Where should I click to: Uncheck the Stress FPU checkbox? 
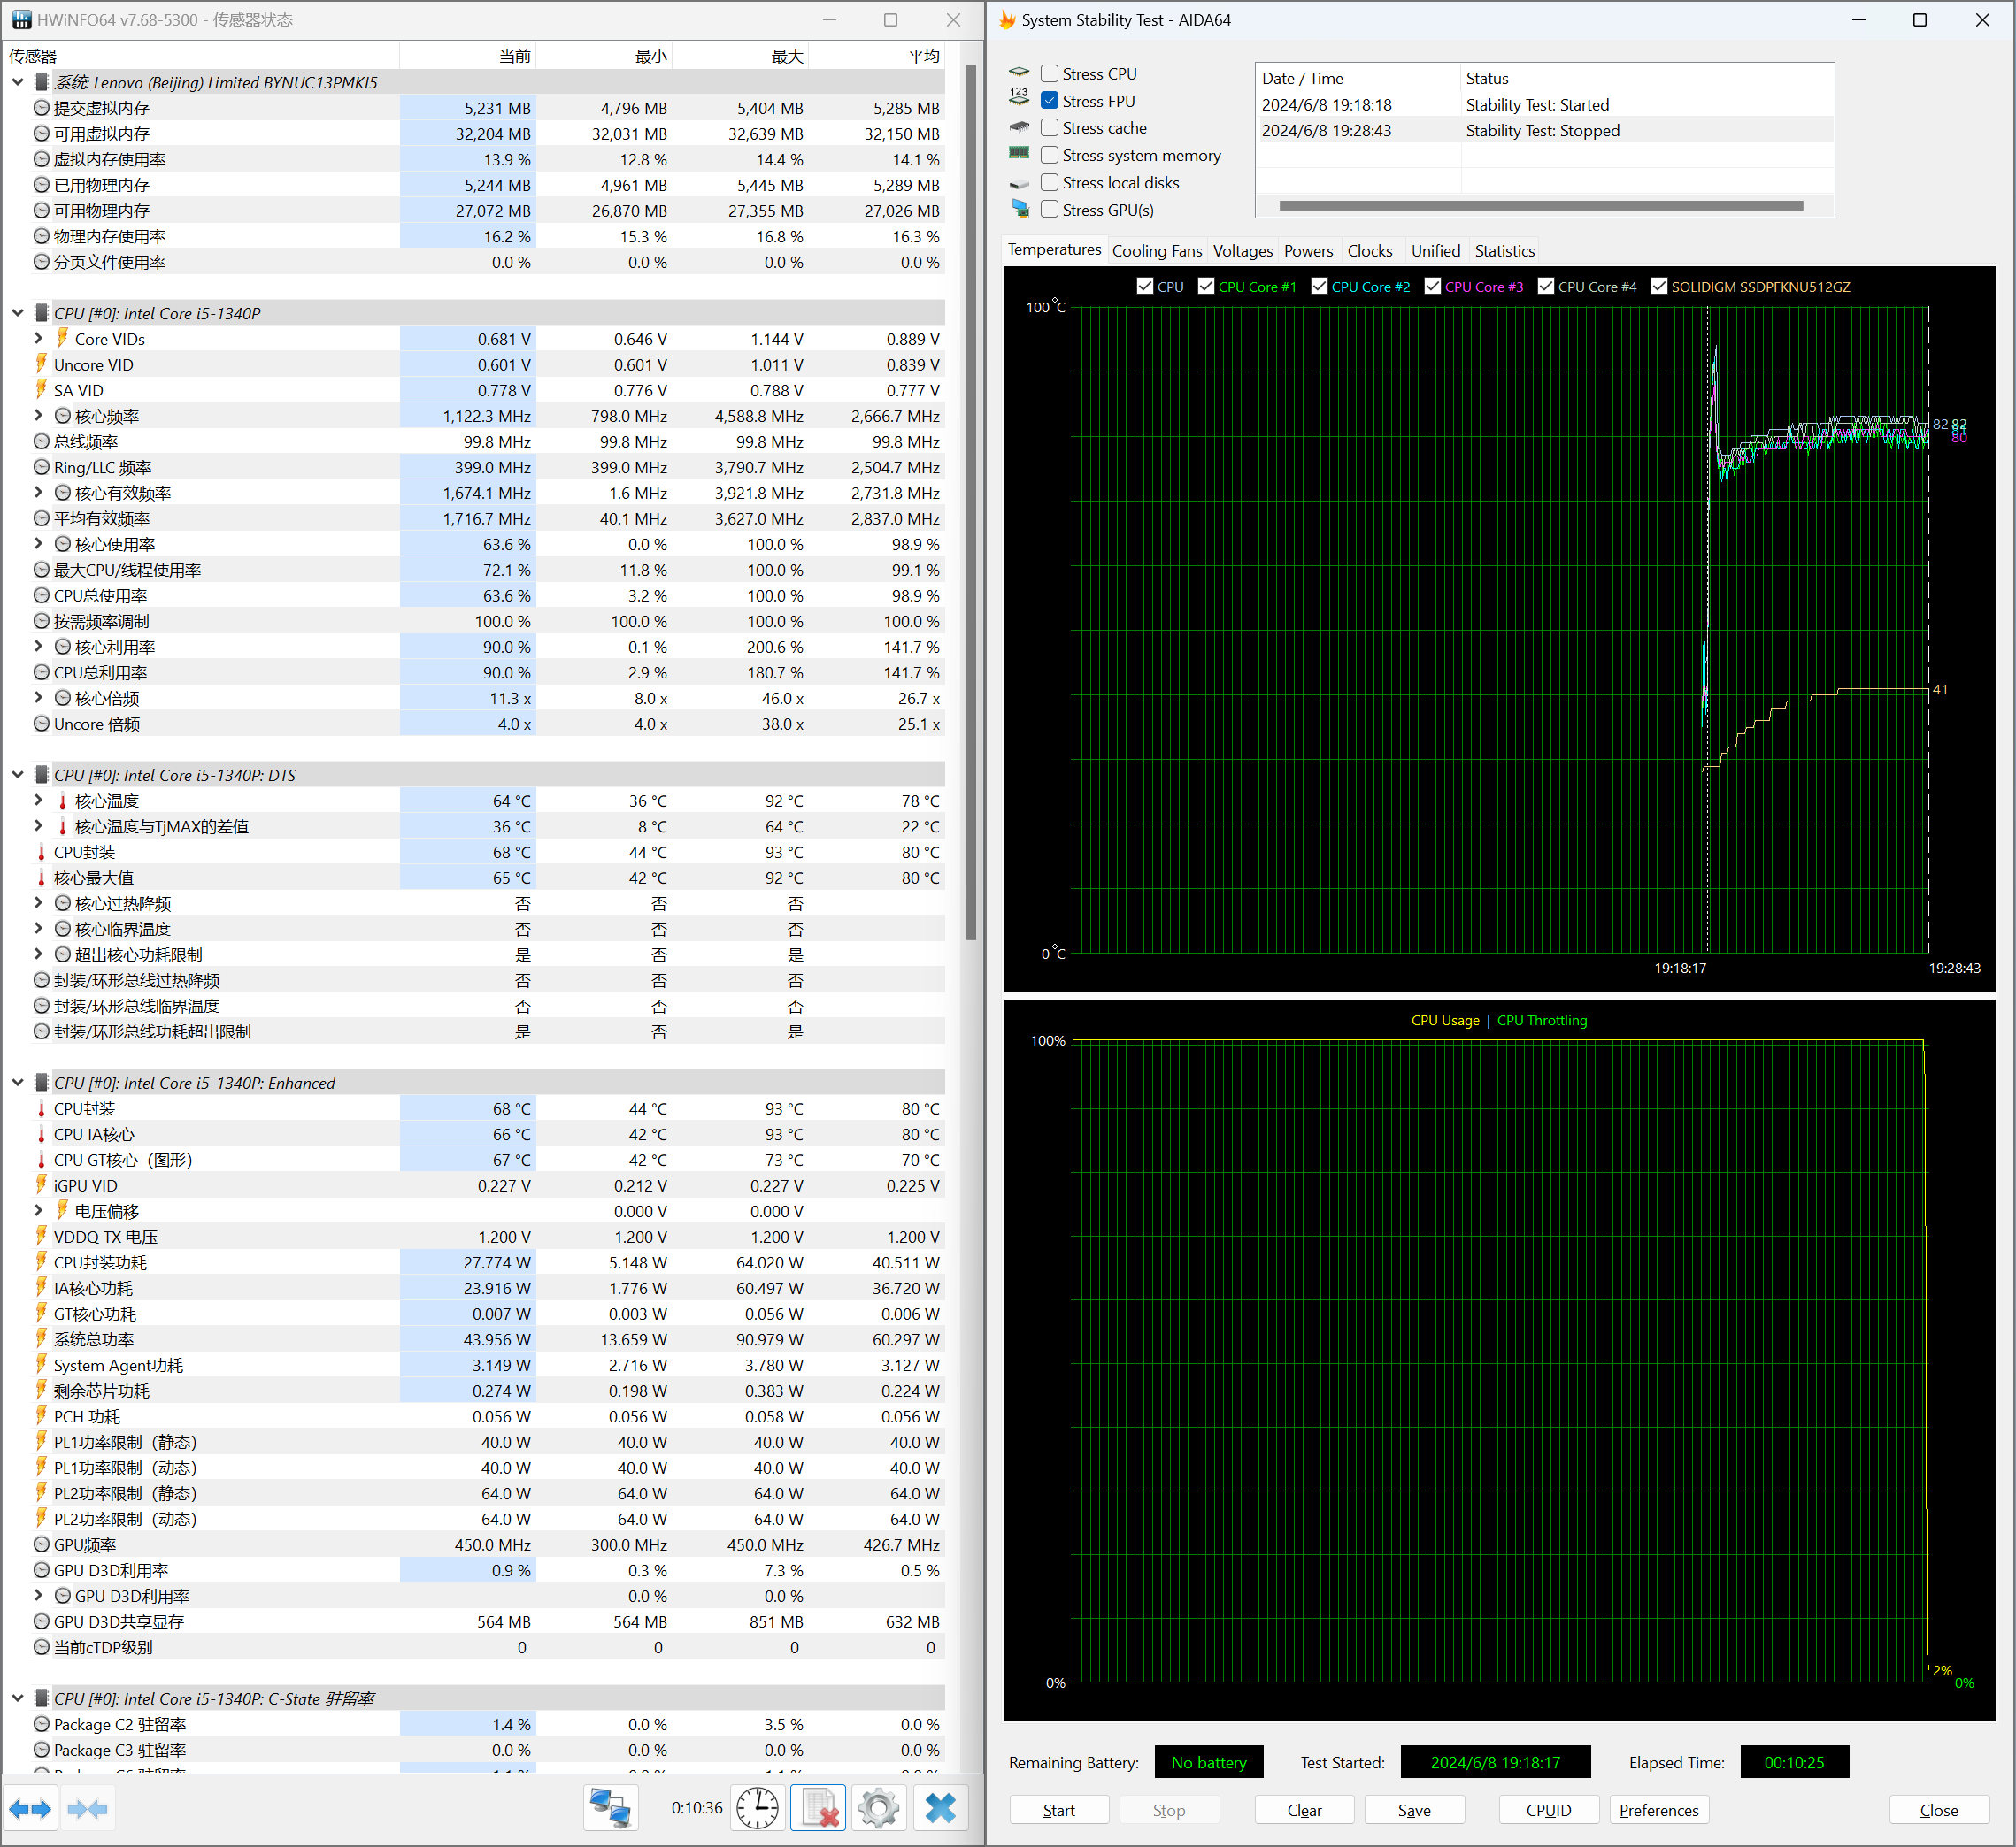pos(1050,101)
